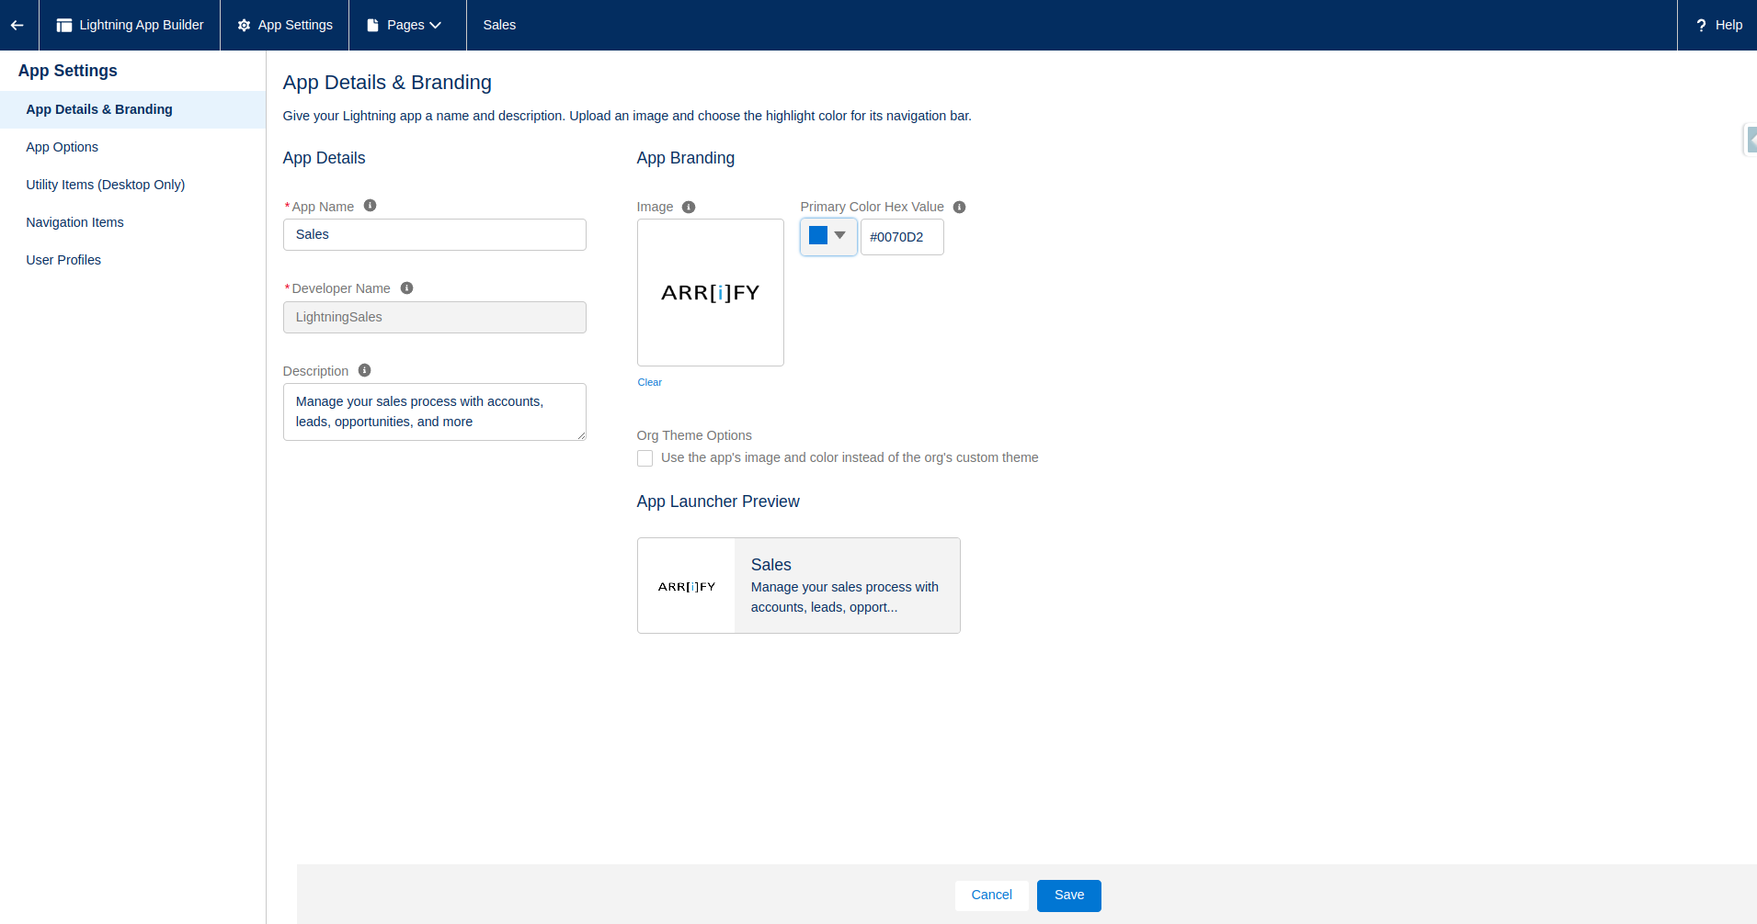Click the info icon beside the Image label
This screenshot has width=1757, height=924.
coord(690,207)
